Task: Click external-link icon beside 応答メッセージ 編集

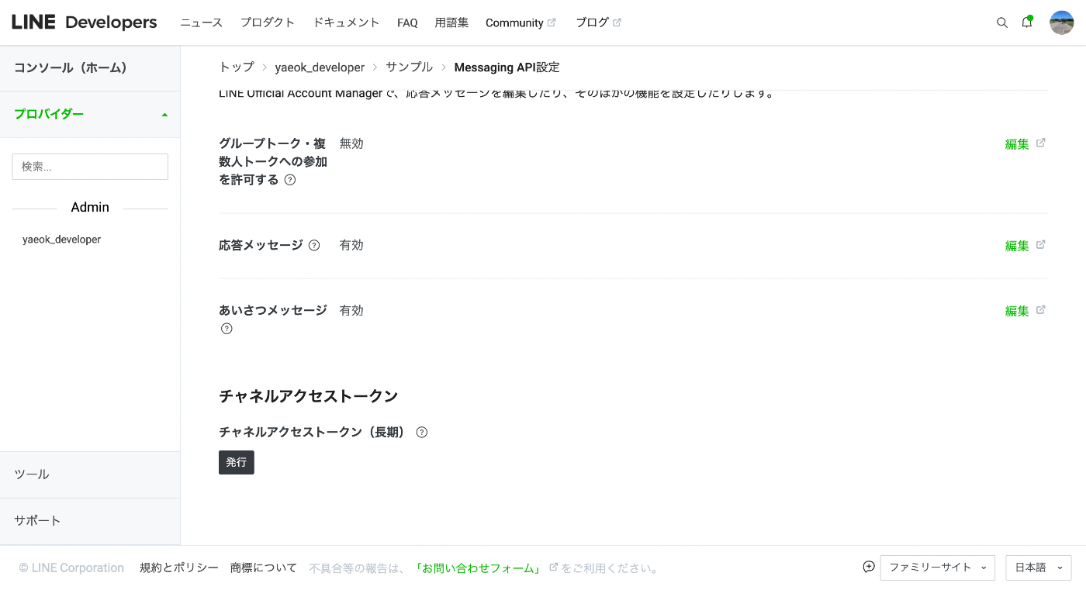Action: pyautogui.click(x=1041, y=244)
